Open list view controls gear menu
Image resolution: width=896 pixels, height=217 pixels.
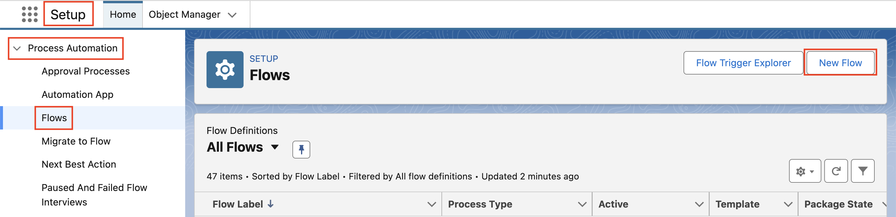click(804, 171)
